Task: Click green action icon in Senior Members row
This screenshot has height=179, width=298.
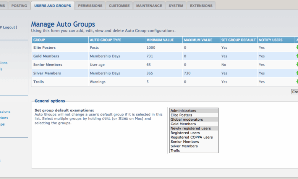Action: tap(296, 65)
